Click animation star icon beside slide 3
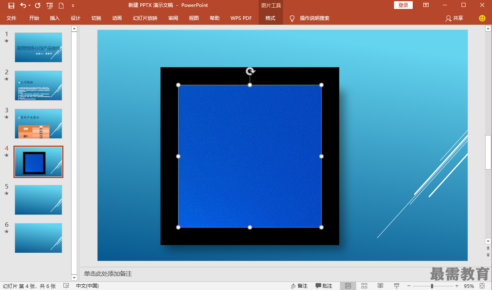The image size is (492, 290). [7, 117]
